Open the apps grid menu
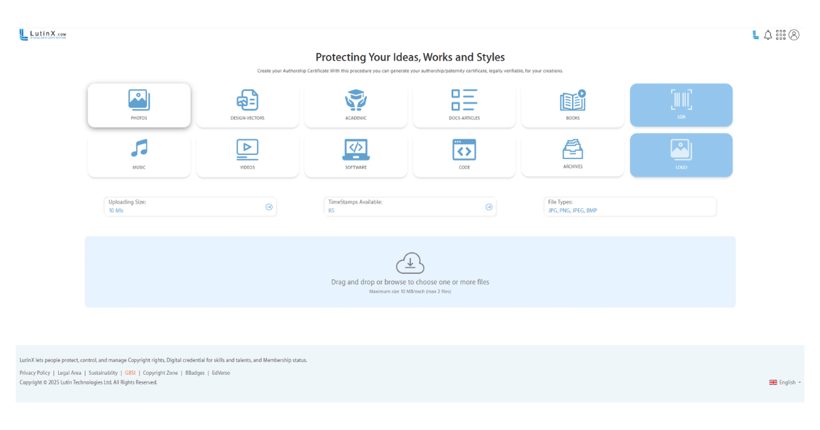This screenshot has width=820, height=430. point(781,35)
